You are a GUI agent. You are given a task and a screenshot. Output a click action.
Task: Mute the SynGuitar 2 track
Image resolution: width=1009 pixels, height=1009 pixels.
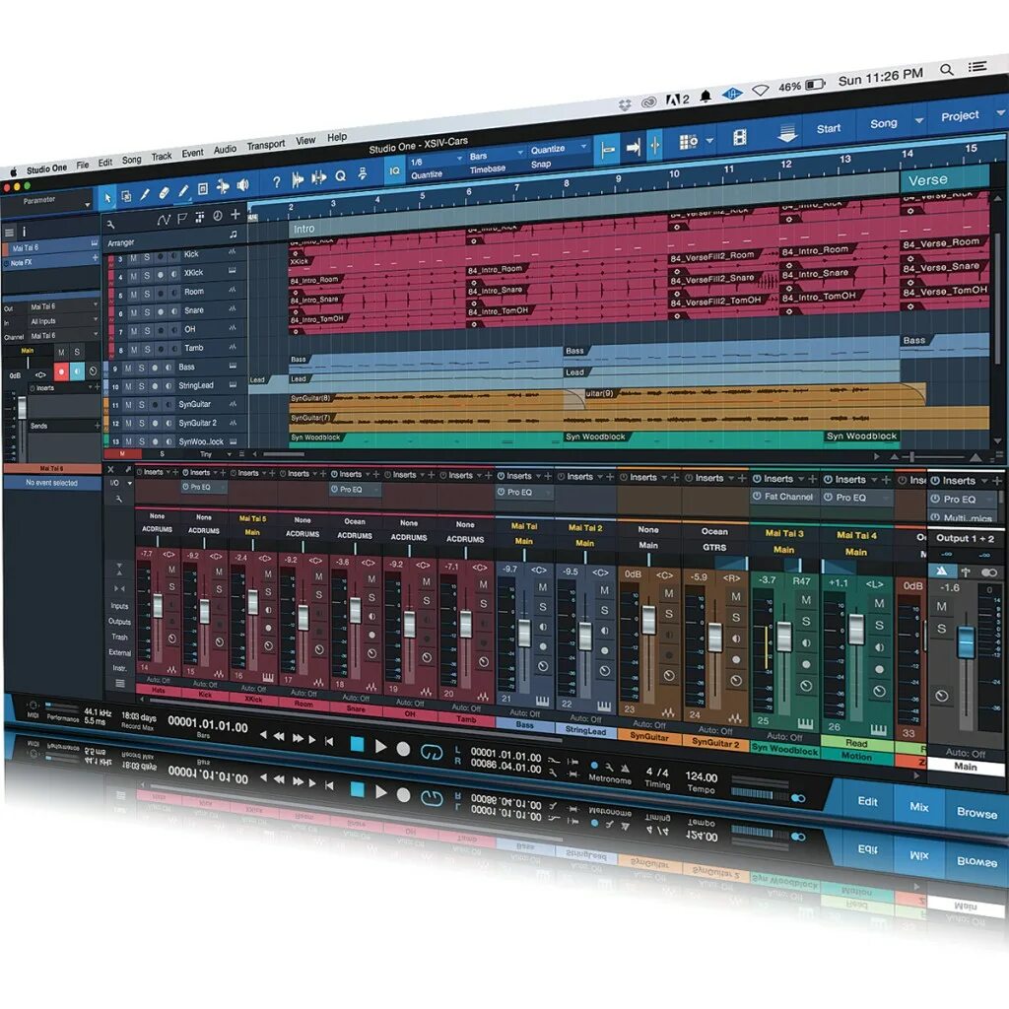pos(128,424)
